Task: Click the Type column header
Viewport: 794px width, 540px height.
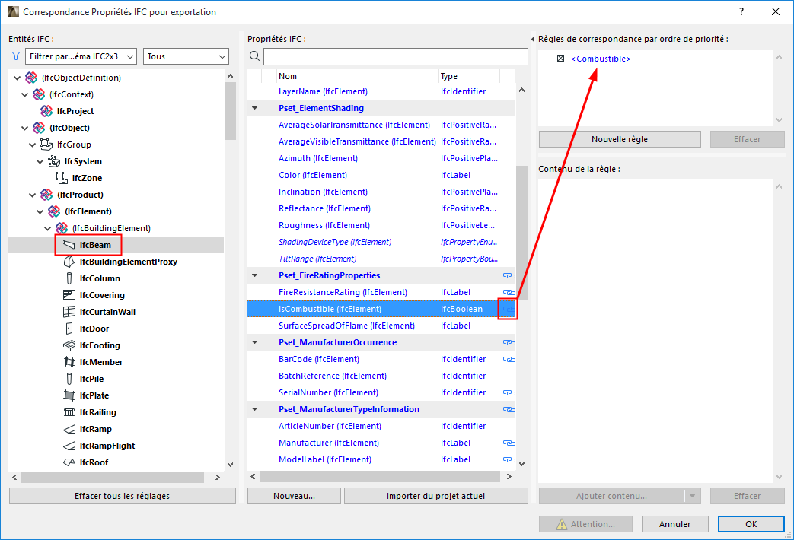Action: (x=469, y=76)
